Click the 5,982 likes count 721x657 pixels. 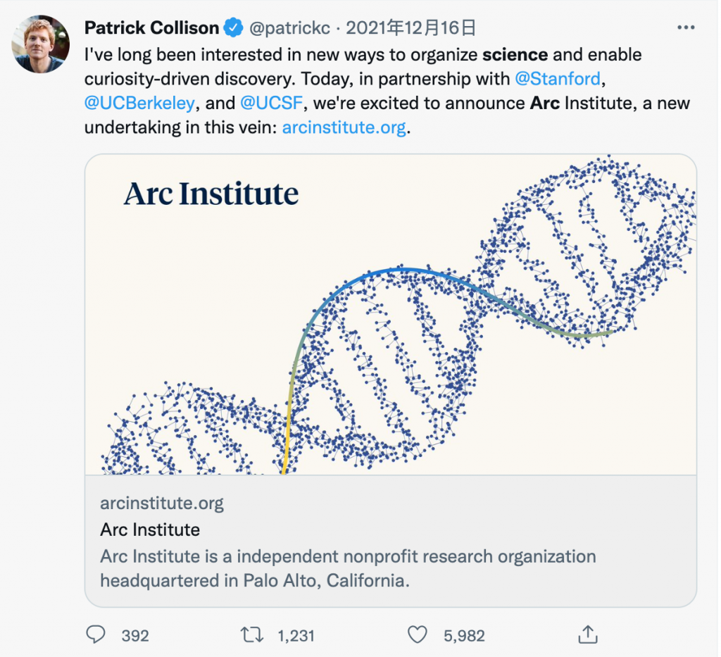tap(464, 636)
